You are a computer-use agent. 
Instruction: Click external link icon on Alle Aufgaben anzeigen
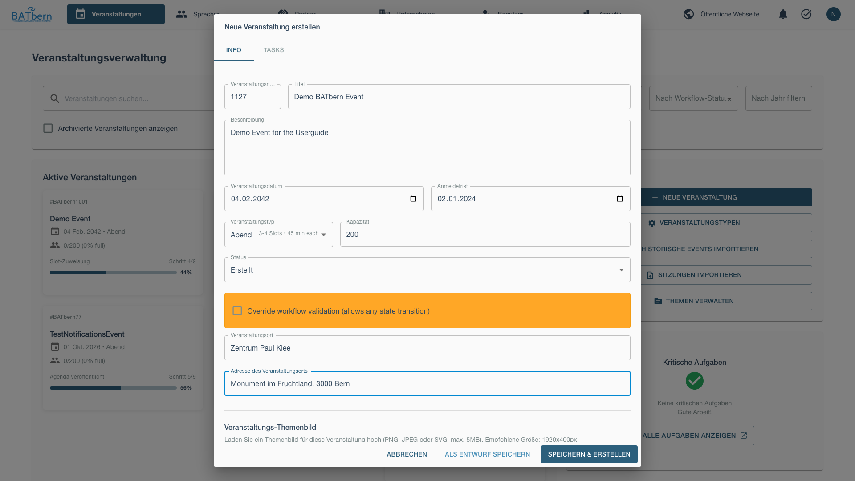744,436
